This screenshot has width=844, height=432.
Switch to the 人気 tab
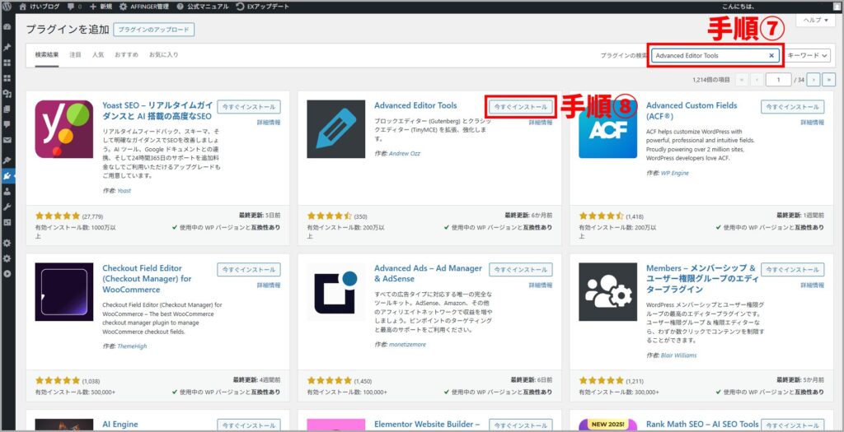[x=97, y=55]
